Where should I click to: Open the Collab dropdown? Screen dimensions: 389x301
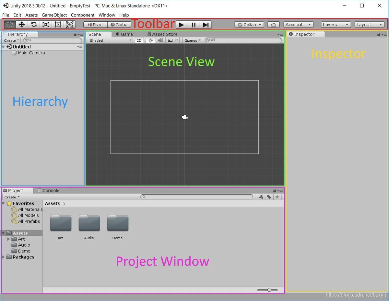249,25
